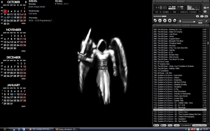Open the Rem menu in playlist editor
Viewport: 210px width, 131px height.
pyautogui.click(x=163, y=125)
